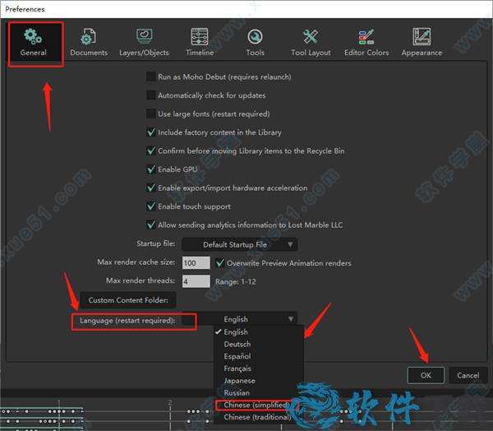This screenshot has height=431, width=493.
Task: Toggle Automatically check for updates
Action: coord(151,95)
